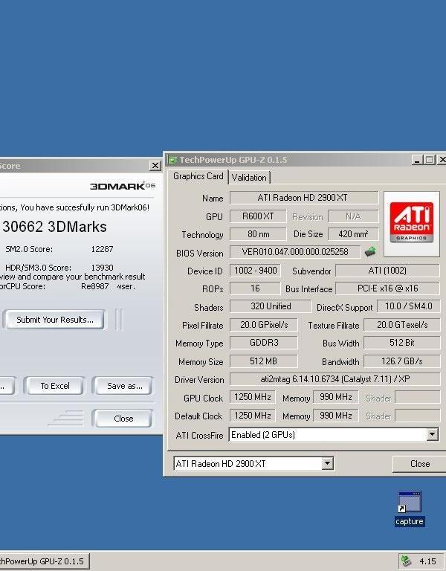The height and width of the screenshot is (571, 446).
Task: Click the GPU field R600 XT
Action: click(258, 216)
